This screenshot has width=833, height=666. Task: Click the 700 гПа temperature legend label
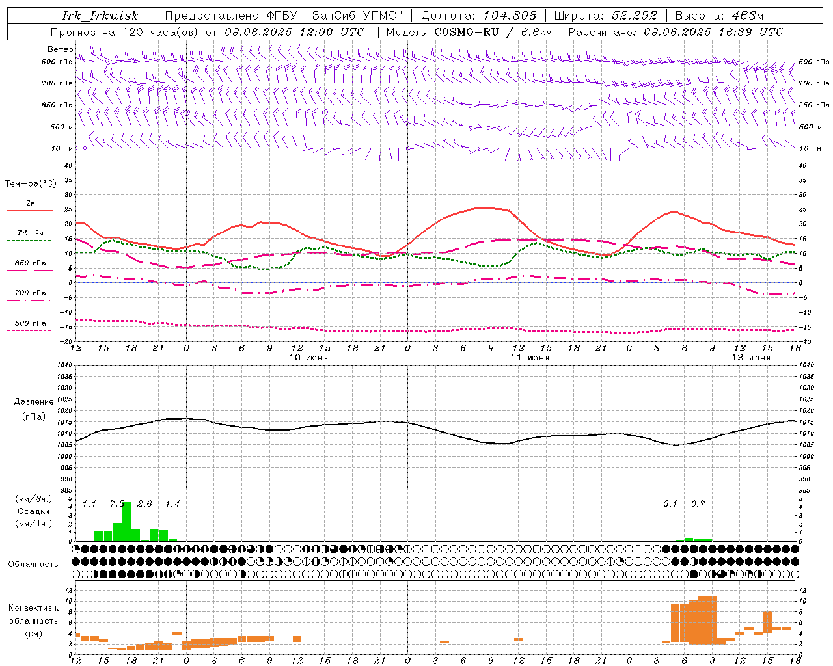click(x=31, y=293)
